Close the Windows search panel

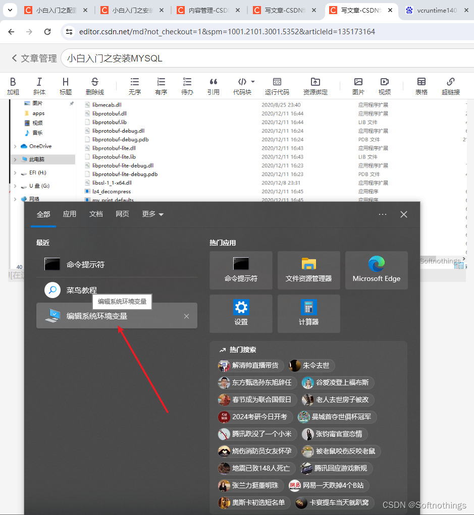404,214
